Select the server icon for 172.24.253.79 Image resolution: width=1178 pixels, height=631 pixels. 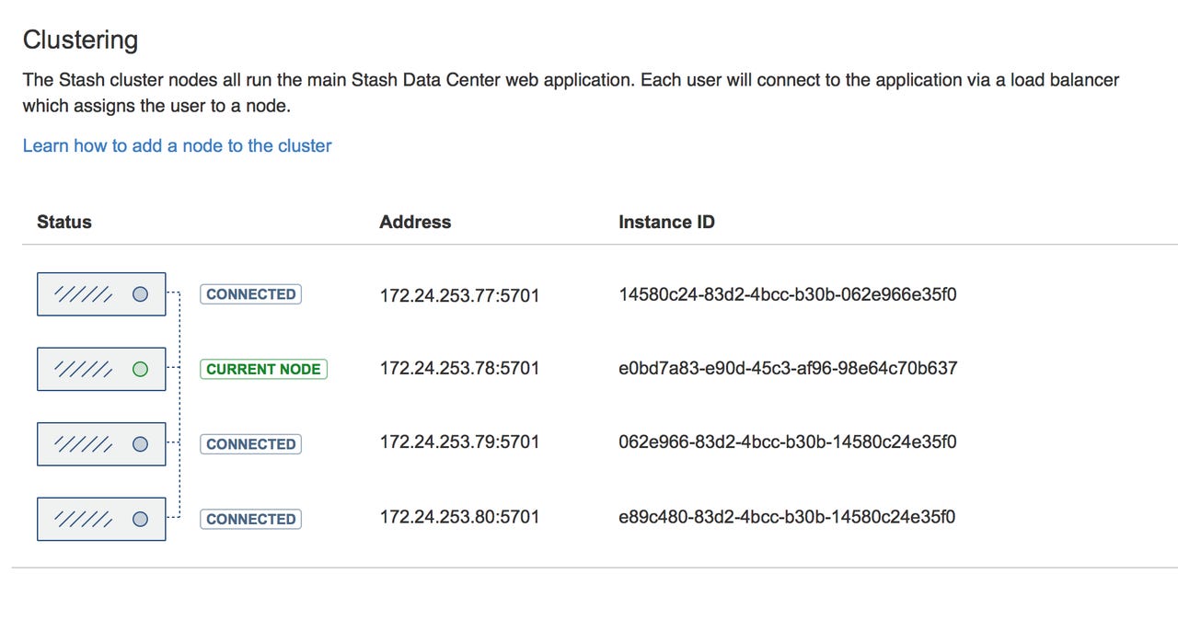[x=101, y=444]
